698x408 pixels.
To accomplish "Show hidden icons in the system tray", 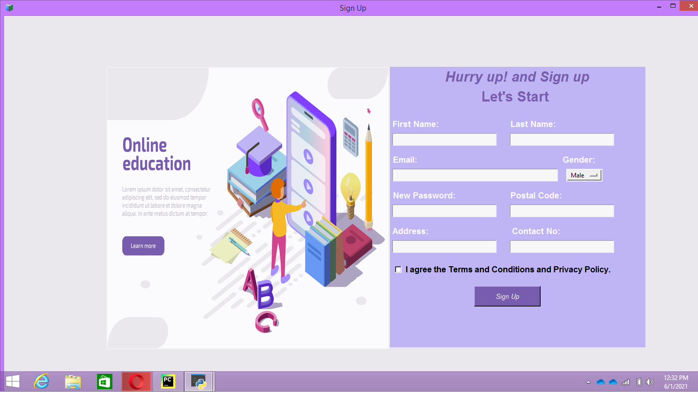I will pyautogui.click(x=588, y=381).
